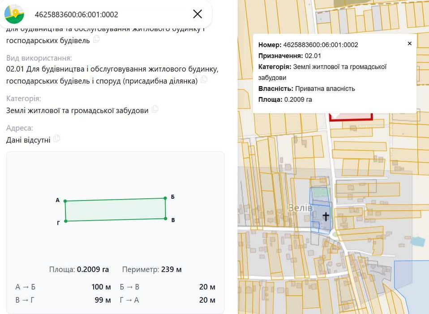This screenshot has height=314, width=429.
Task: Click the popup 'Номер' cadastral number text
Action: click(x=308, y=45)
